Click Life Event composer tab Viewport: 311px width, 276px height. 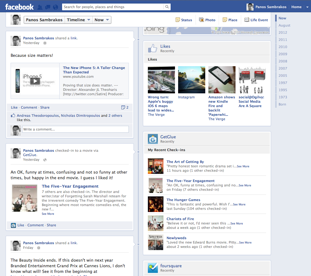[x=256, y=20]
